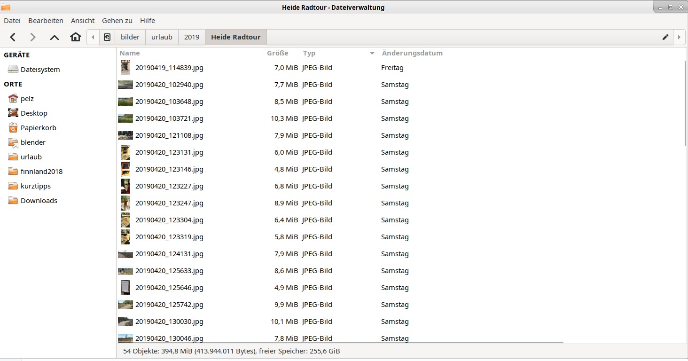This screenshot has height=361, width=688.
Task: Select file 20190420_123227.jpg
Action: pos(169,186)
